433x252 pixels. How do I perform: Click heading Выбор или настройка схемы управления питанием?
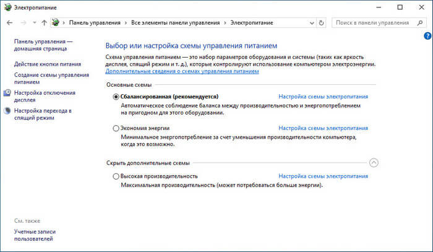191,46
